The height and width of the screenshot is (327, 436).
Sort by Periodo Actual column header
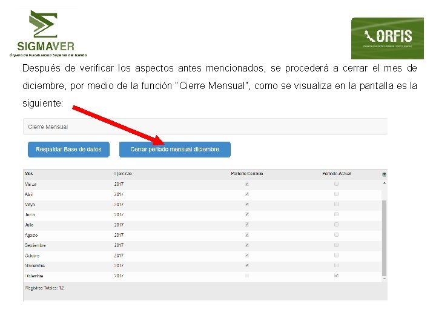pos(337,174)
